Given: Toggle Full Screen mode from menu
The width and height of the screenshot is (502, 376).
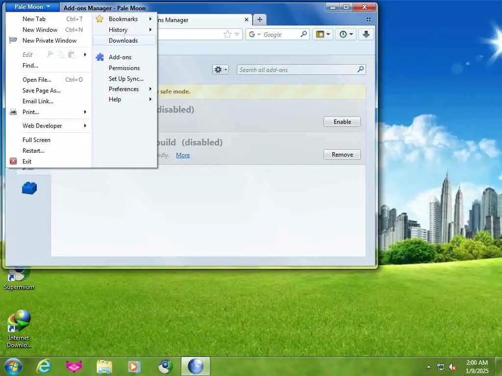Looking at the screenshot, I should pos(36,140).
